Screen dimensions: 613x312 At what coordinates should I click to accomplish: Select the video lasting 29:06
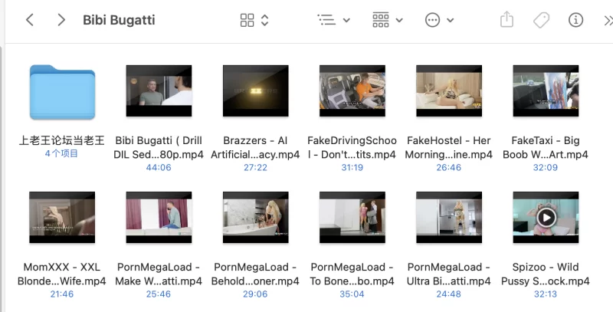(x=256, y=218)
